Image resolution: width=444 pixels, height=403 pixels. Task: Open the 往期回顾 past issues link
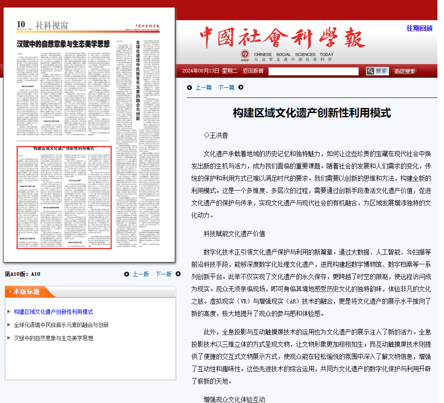[419, 28]
